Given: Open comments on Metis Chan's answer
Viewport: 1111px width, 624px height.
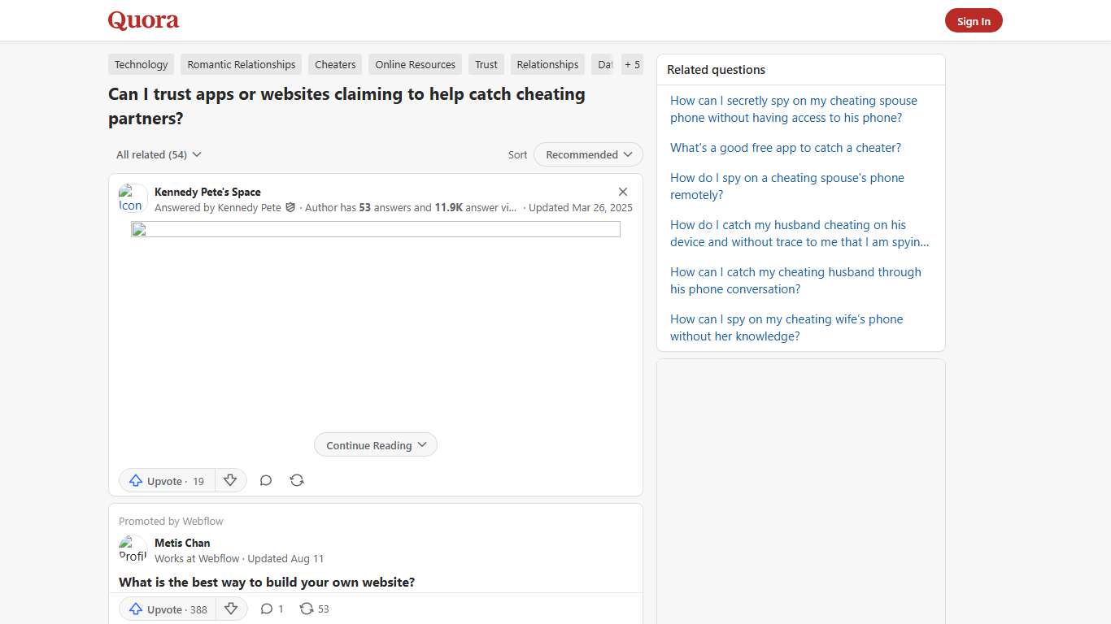Looking at the screenshot, I should point(267,609).
